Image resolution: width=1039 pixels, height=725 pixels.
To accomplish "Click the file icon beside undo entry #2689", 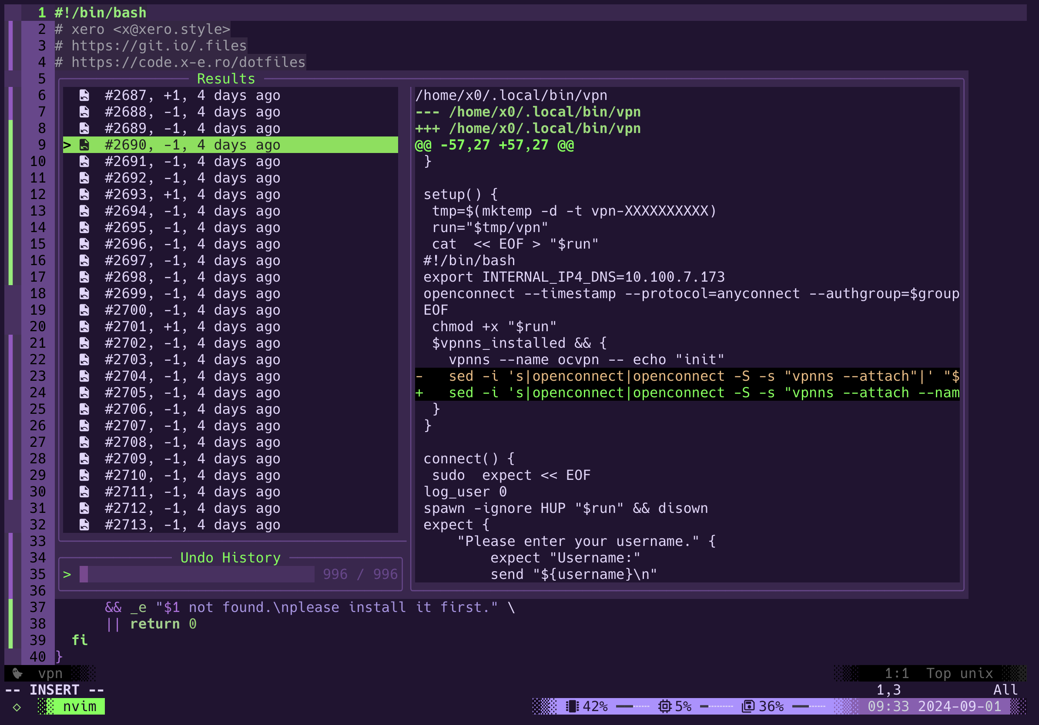I will [84, 128].
